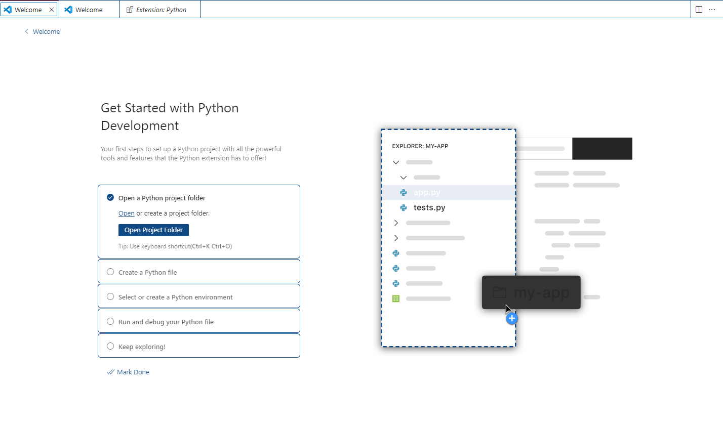Click the tip text about Ctrl+K Ctrl+O
The height and width of the screenshot is (430, 723).
pyautogui.click(x=175, y=246)
